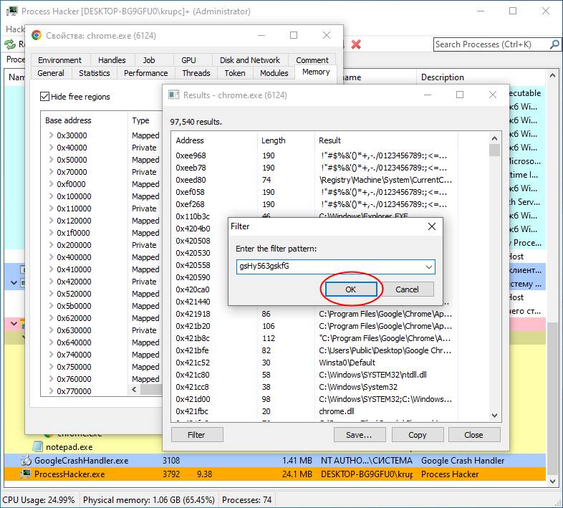The height and width of the screenshot is (508, 563).
Task: Click the GoogleCrashHandler.exe process icon
Action: tap(26, 461)
